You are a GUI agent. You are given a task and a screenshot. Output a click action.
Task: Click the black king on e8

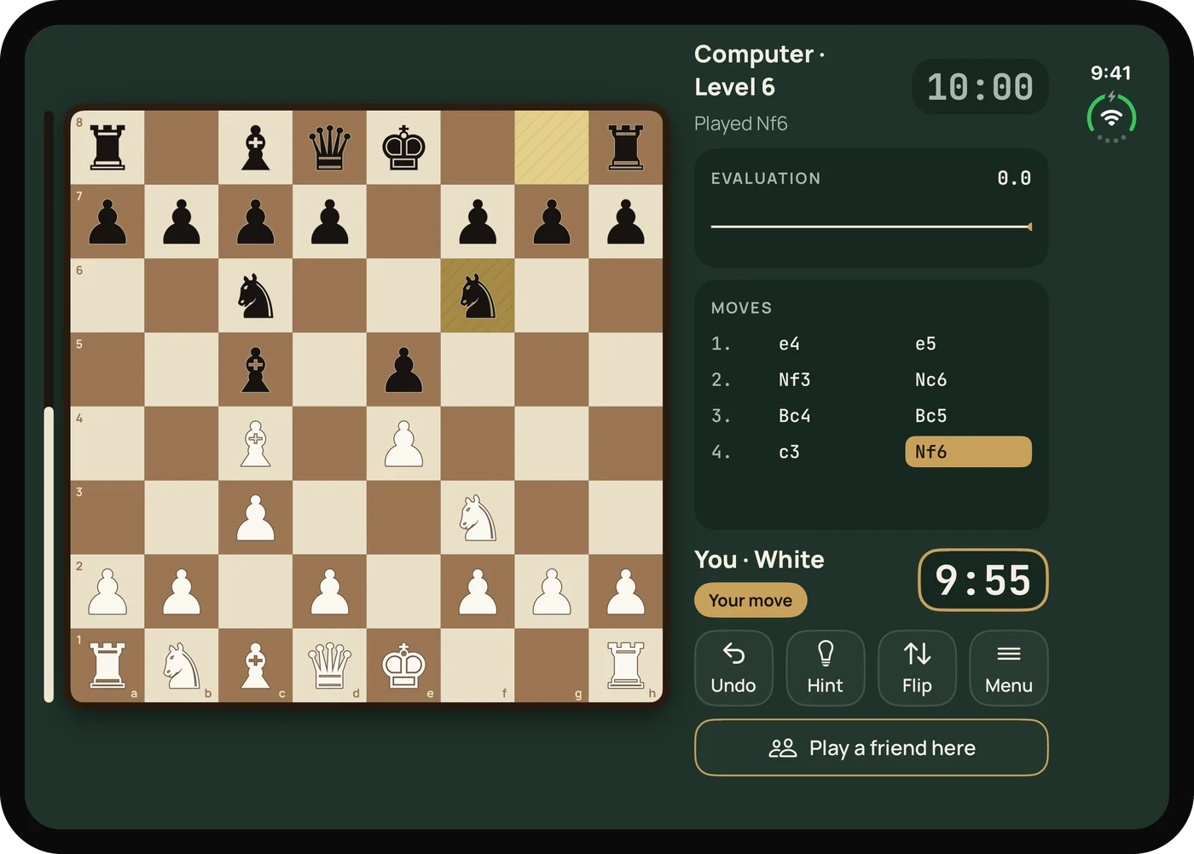(x=403, y=147)
